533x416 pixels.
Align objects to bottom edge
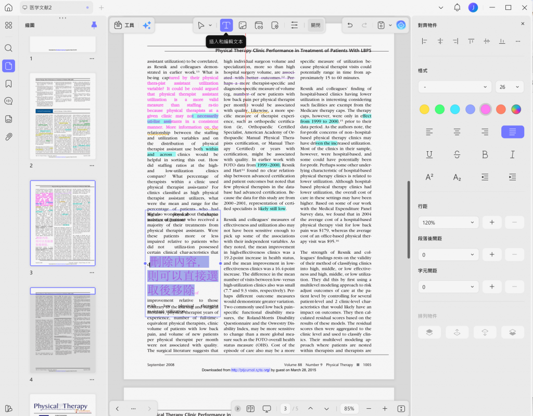[x=502, y=41]
